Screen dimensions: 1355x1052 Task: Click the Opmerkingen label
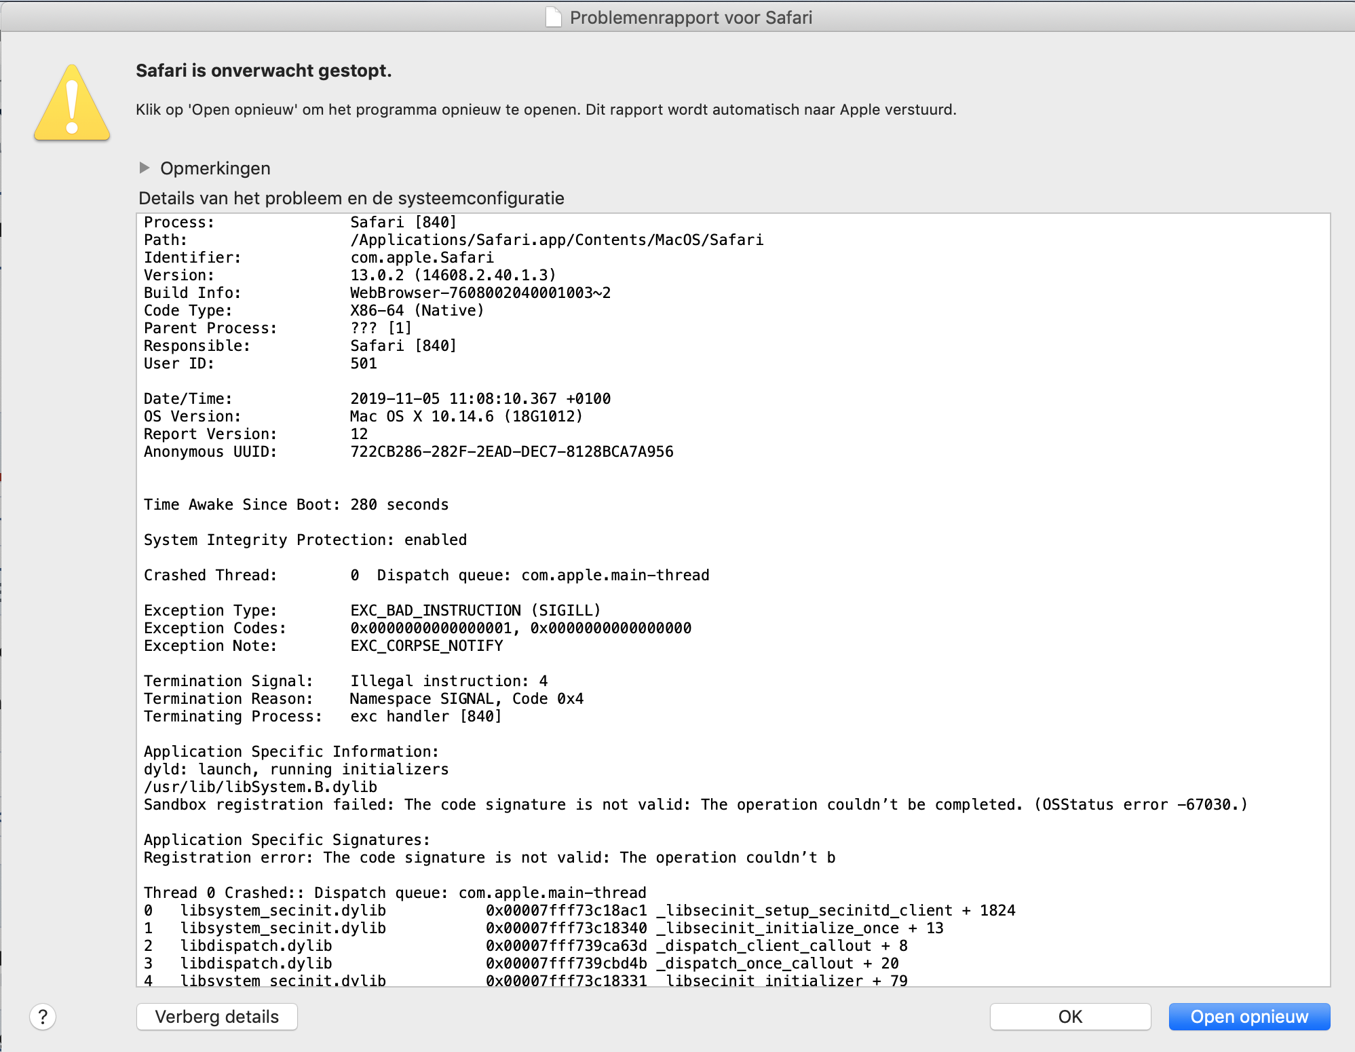215,168
